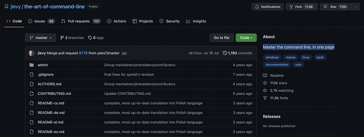The image size is (364, 137).
Task: Click the .gitignore file icon
Action: [x=32, y=75]
